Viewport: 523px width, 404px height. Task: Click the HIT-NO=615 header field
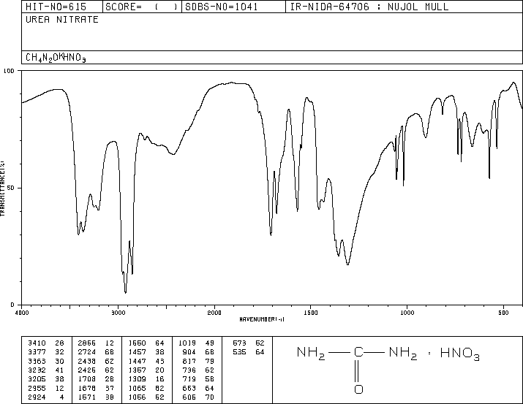point(62,7)
